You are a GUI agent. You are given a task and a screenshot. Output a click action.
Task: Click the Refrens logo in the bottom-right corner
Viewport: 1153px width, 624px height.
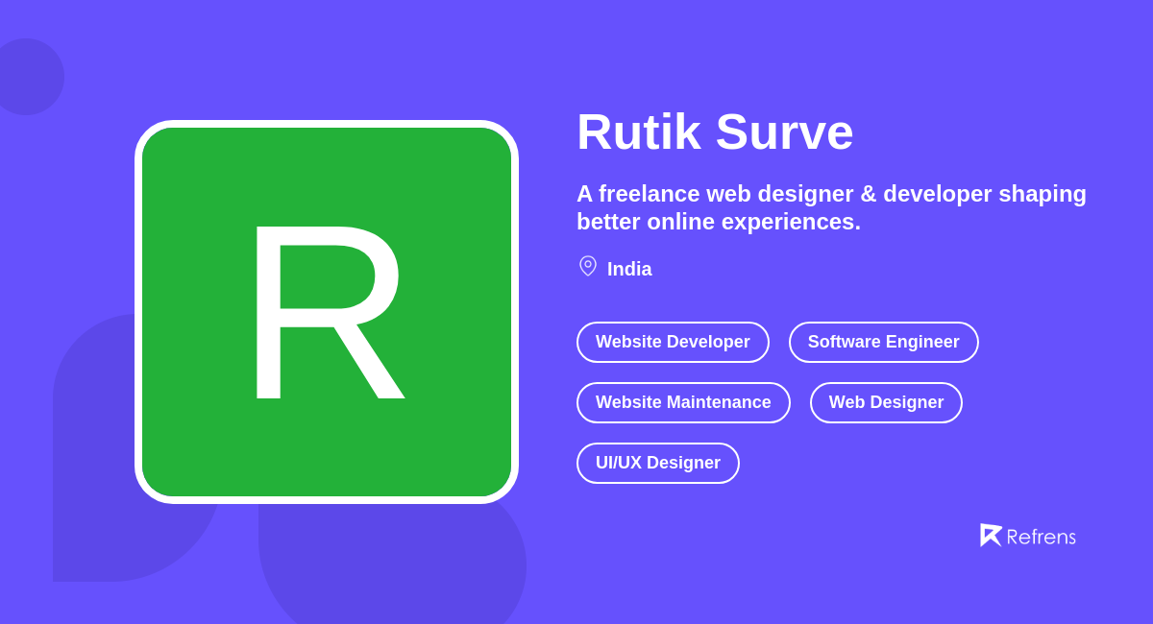pyautogui.click(x=1028, y=536)
